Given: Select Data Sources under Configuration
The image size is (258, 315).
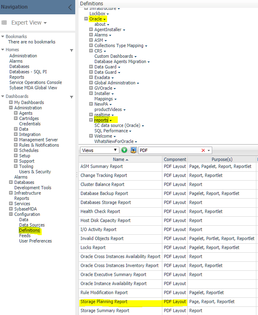Looking at the screenshot, I should pyautogui.click(x=32, y=225).
